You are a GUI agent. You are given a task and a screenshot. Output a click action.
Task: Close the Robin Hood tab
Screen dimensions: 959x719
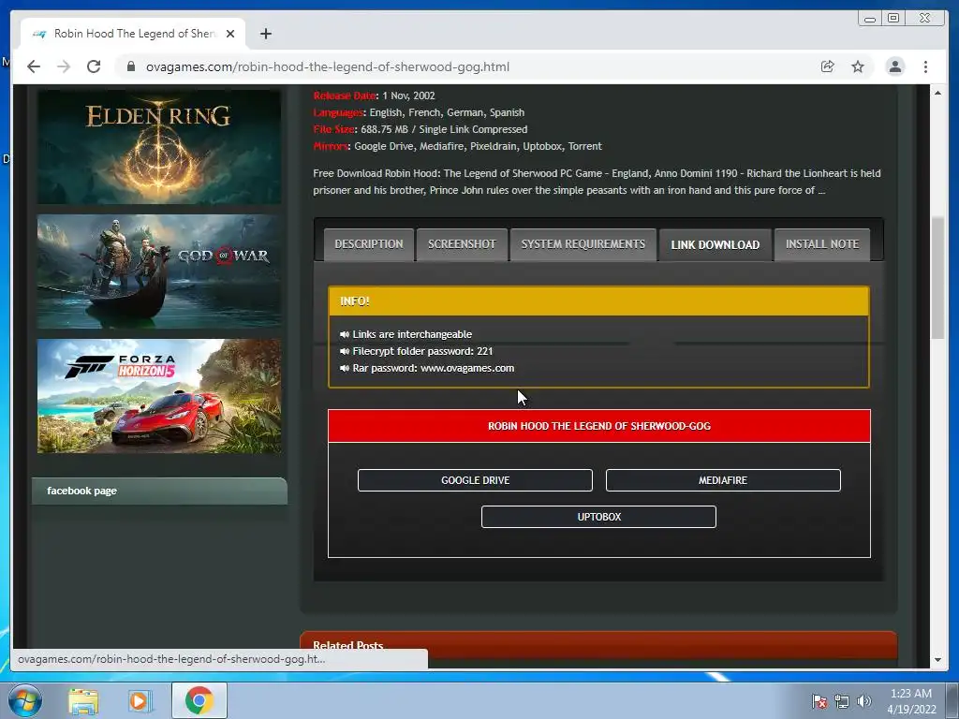tap(230, 34)
